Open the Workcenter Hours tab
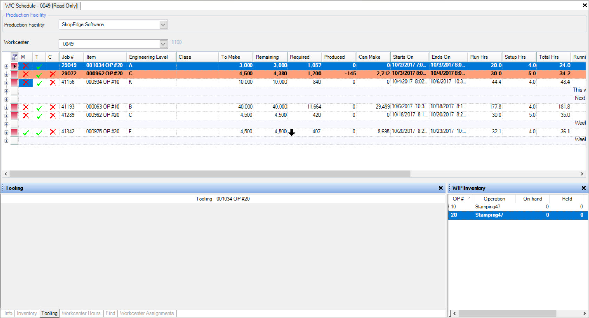This screenshot has width=589, height=318. point(81,313)
